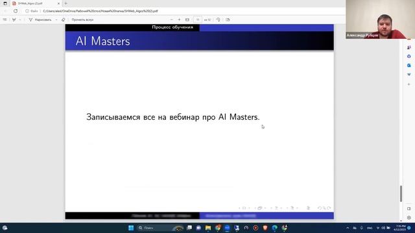Open Task View on taskbar
Viewport: 415px width, 233px height.
point(189,228)
